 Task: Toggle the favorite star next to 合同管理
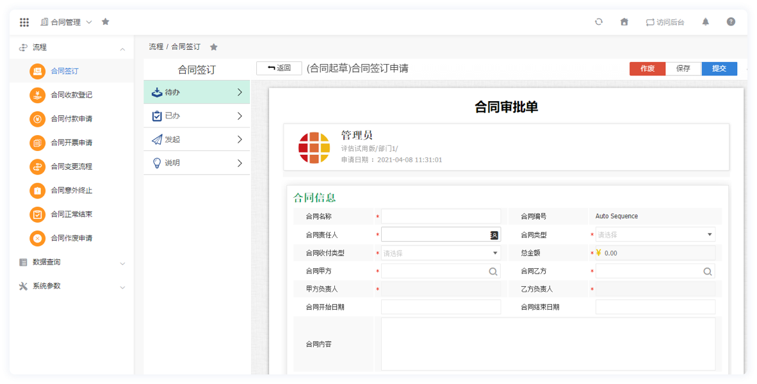tap(105, 21)
